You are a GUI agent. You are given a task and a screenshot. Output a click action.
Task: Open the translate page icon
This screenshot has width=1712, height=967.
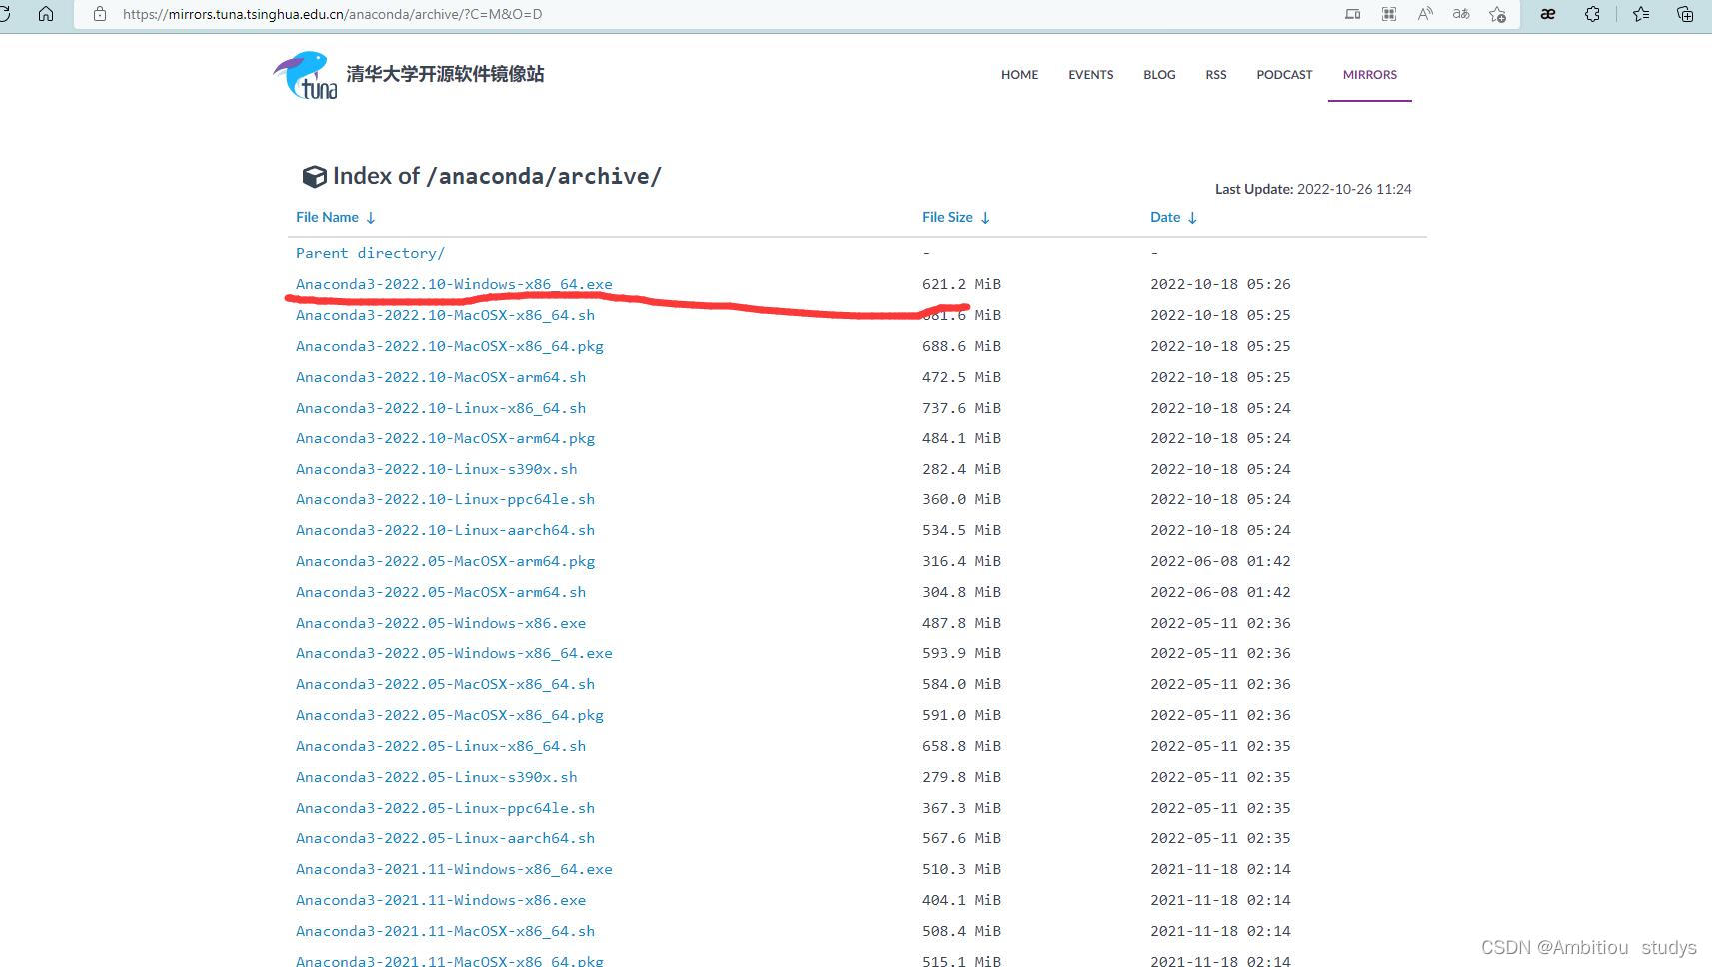(1461, 14)
